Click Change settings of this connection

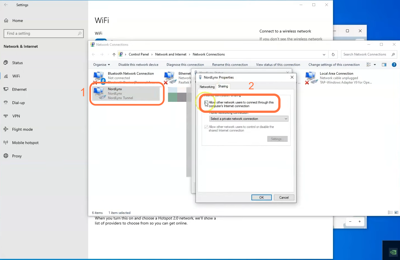click(334, 65)
